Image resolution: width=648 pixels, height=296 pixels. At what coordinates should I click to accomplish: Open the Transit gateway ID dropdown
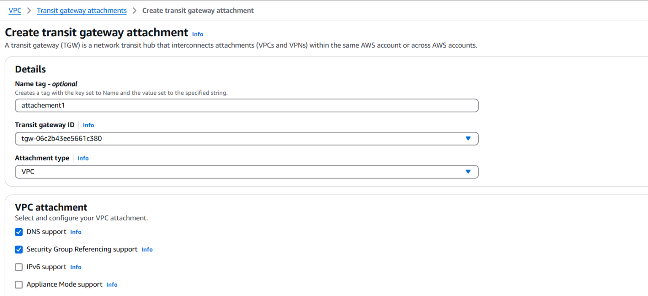pos(468,139)
